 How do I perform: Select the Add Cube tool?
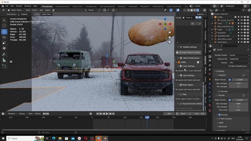[4, 66]
